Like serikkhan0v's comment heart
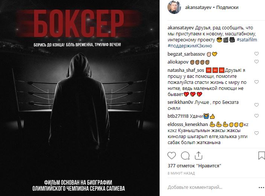The width and height of the screenshot is (265, 196). pyautogui.click(x=257, y=105)
